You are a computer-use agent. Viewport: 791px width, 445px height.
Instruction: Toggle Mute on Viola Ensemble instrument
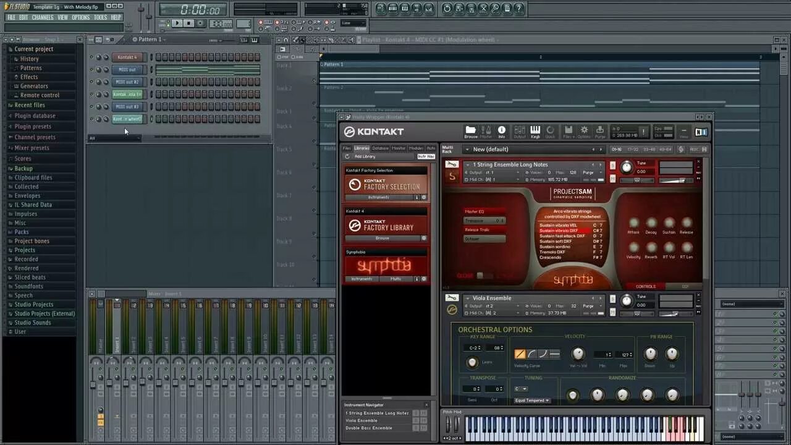coord(613,312)
